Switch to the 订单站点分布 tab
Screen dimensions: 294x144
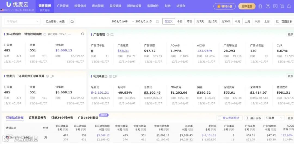15,118
